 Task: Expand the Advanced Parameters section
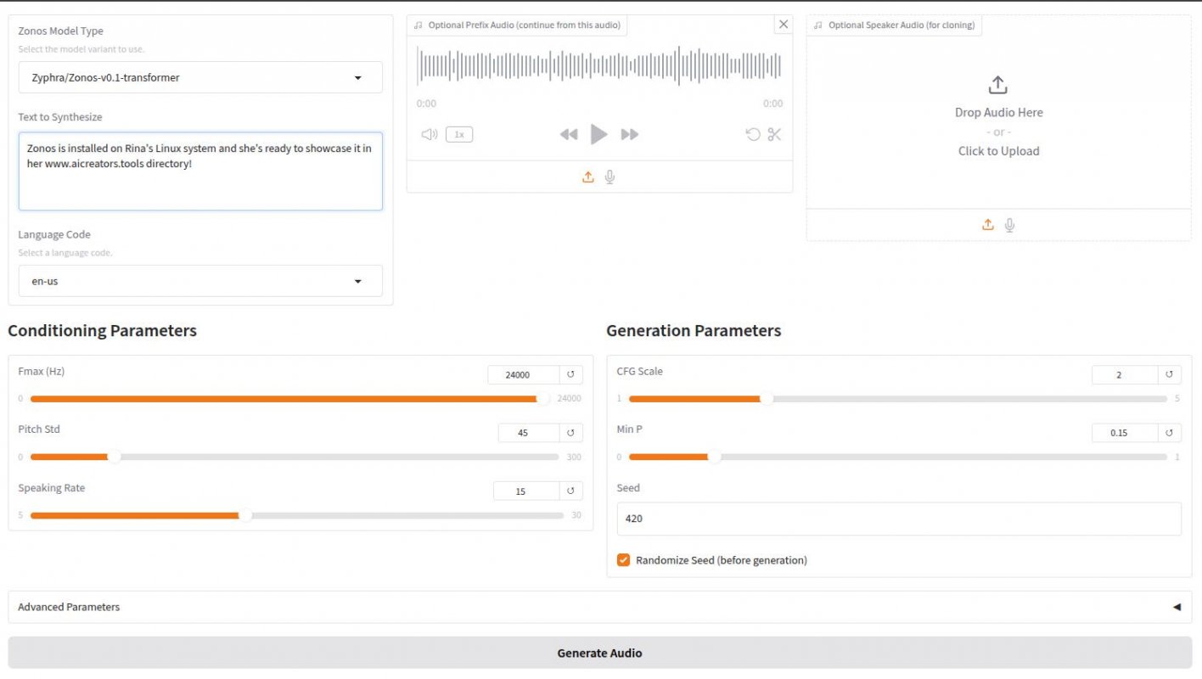1176,607
